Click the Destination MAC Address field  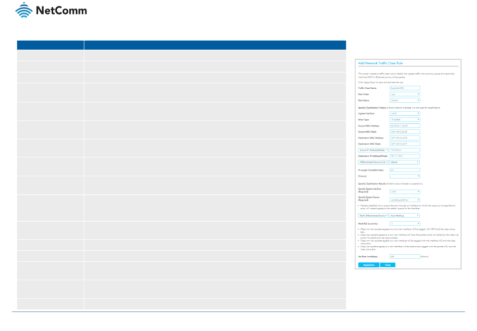point(404,137)
